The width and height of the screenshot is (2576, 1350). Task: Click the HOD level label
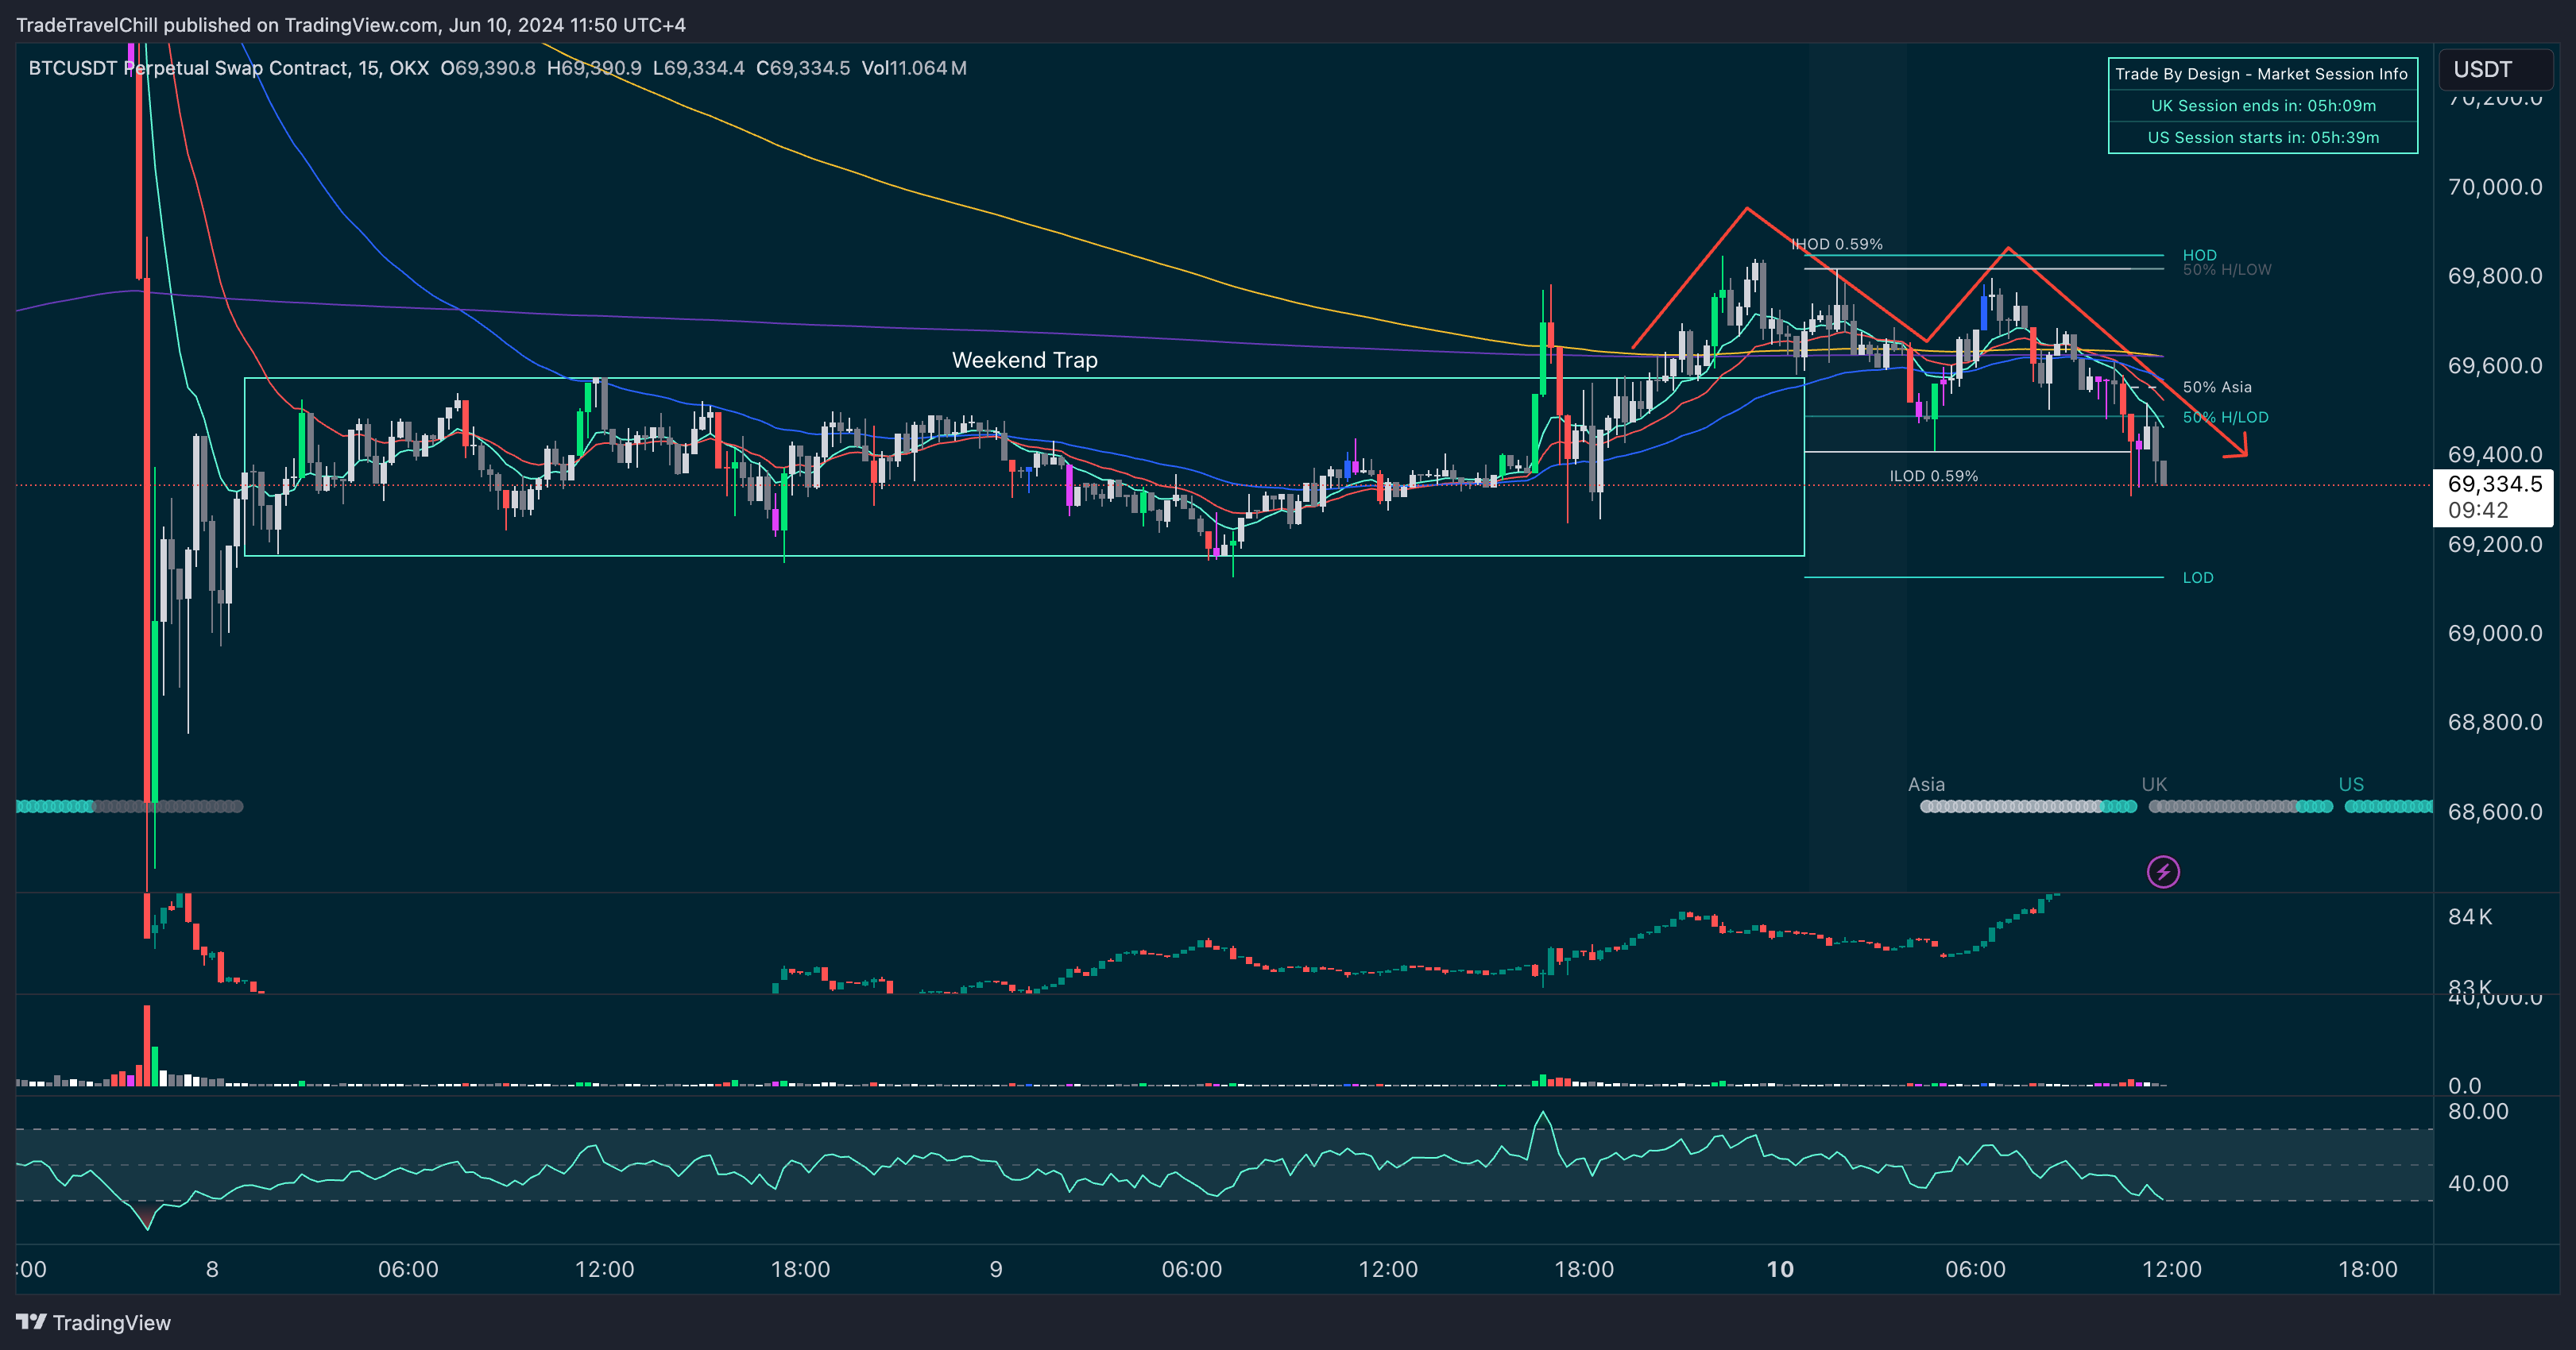2199,255
